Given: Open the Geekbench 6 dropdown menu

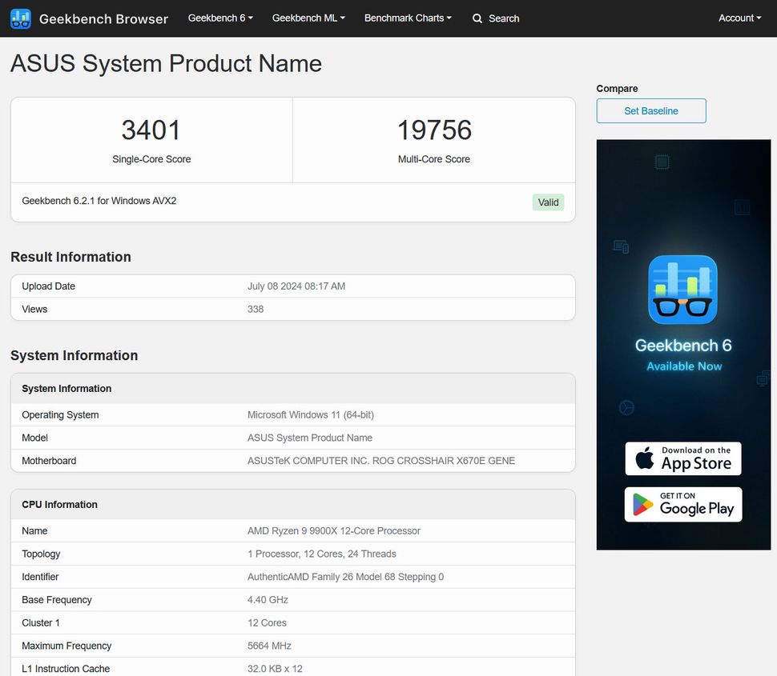Looking at the screenshot, I should tap(220, 18).
